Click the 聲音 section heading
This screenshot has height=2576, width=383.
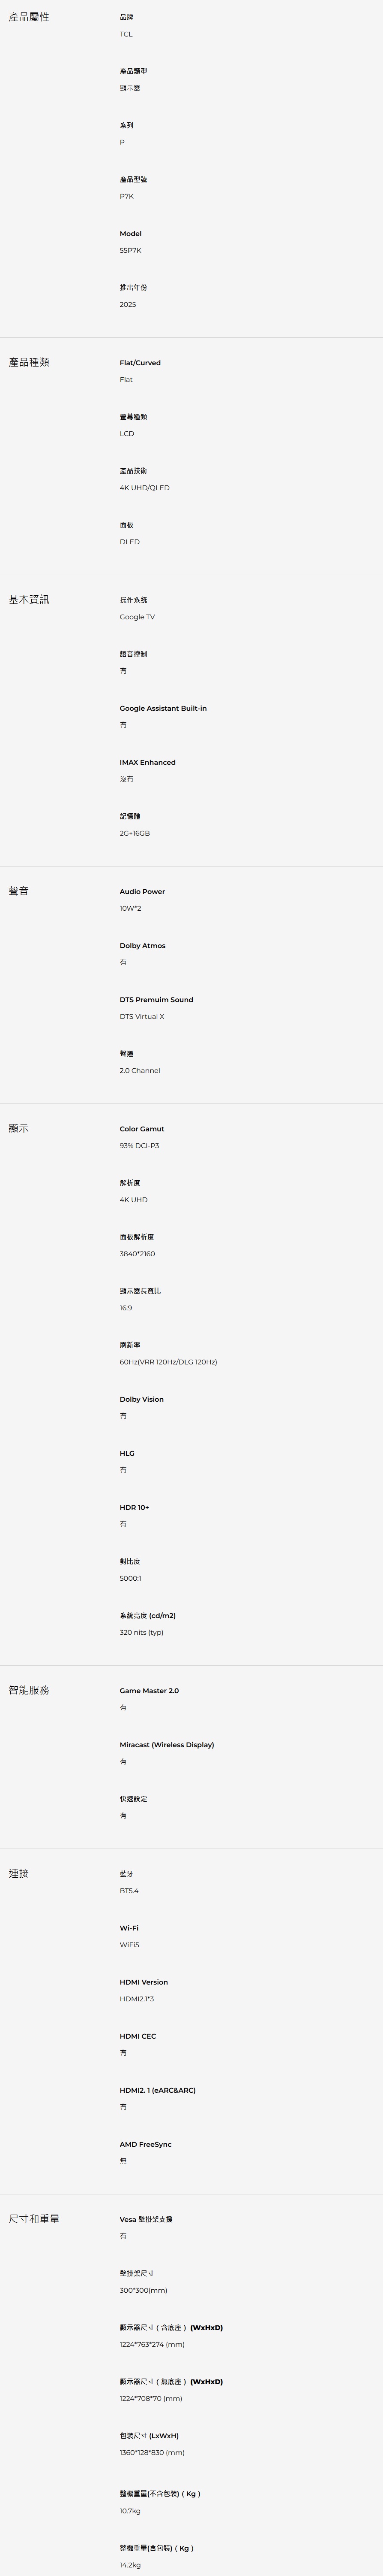click(x=19, y=890)
